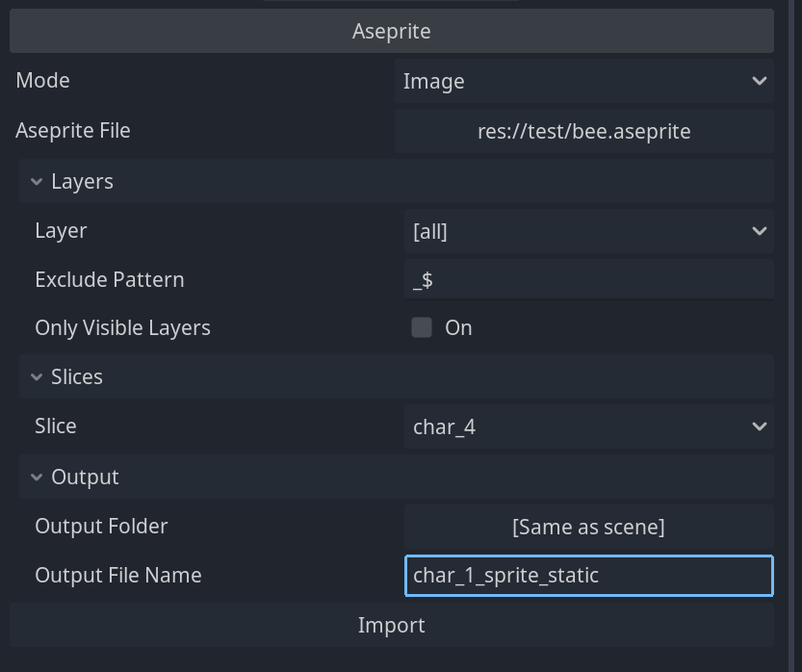This screenshot has width=802, height=672.
Task: Click the Output Folder [Same as scene] button
Action: coord(588,527)
